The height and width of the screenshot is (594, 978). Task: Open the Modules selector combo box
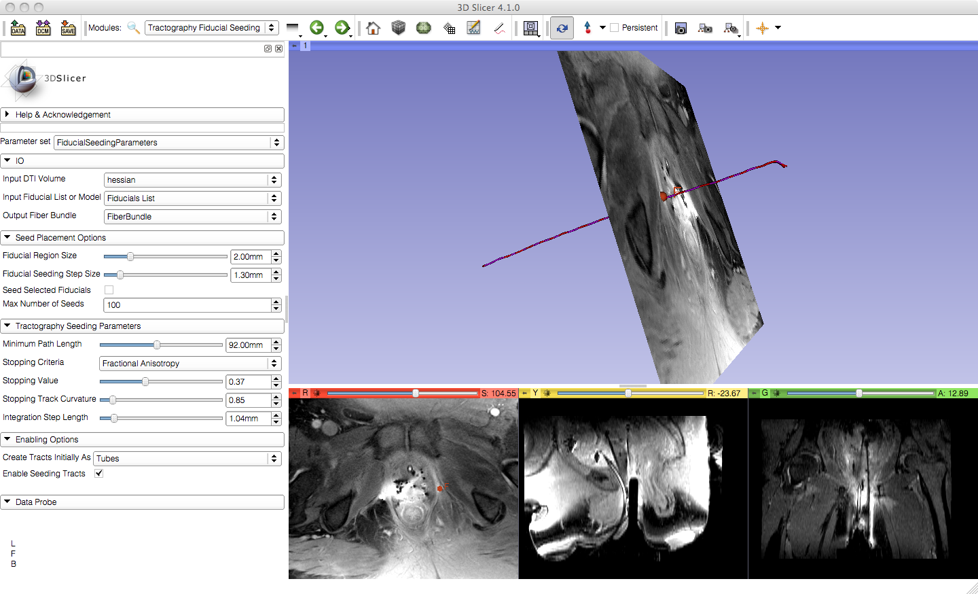(211, 28)
